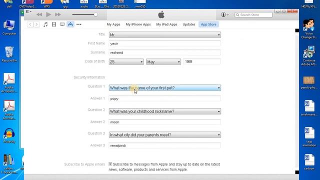The width and height of the screenshot is (320, 180).
Task: Open the new555 desktop file
Action: (x=140, y=4)
